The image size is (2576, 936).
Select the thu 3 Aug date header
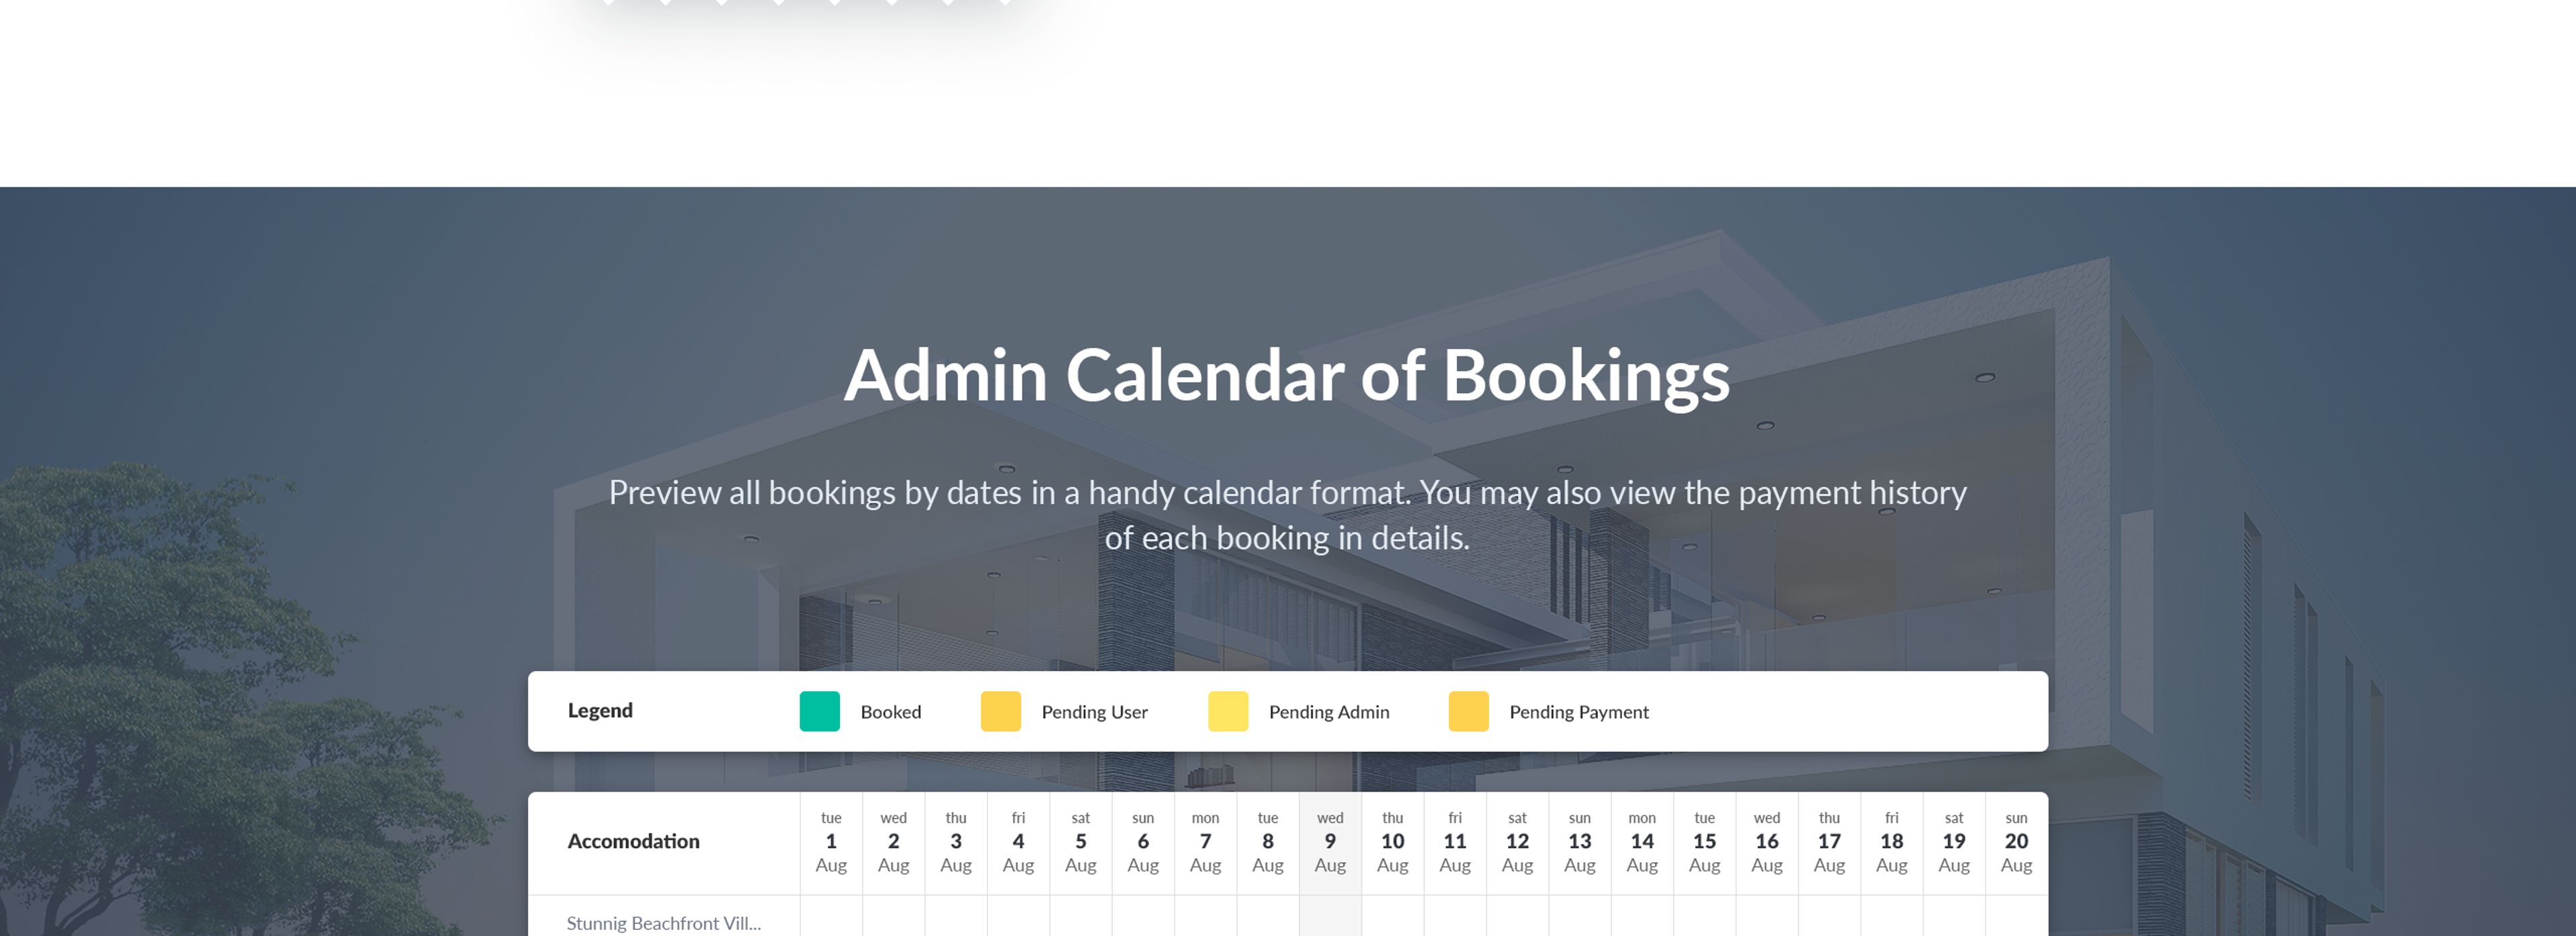(956, 842)
